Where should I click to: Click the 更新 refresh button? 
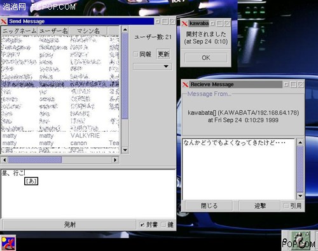coord(163,54)
